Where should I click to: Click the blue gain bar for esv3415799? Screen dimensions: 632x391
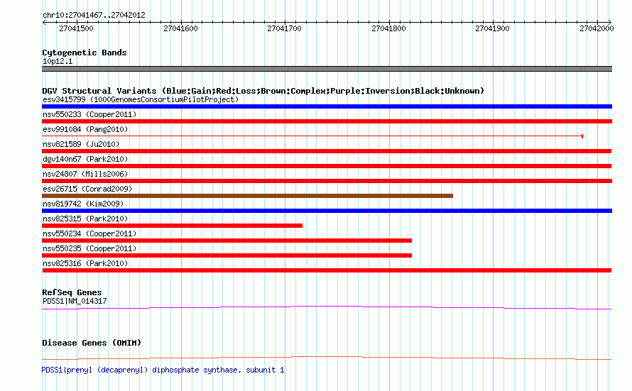tap(327, 106)
